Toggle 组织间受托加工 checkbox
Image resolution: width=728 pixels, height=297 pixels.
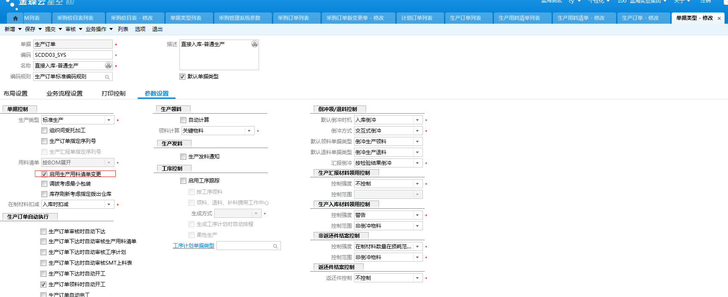pyautogui.click(x=44, y=130)
